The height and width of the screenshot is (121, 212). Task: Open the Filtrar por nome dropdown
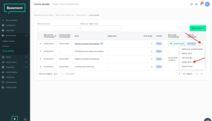click(58, 28)
